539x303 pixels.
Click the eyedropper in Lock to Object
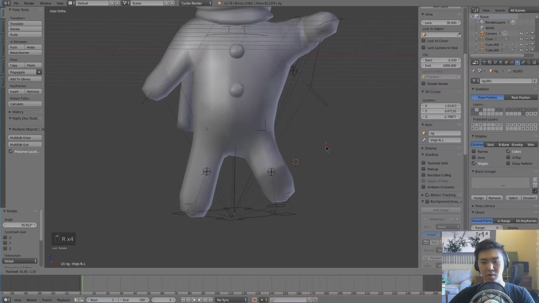(459, 35)
